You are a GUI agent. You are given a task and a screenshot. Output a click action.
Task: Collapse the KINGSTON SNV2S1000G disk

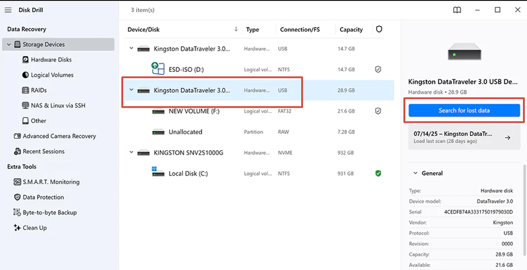[x=131, y=152]
